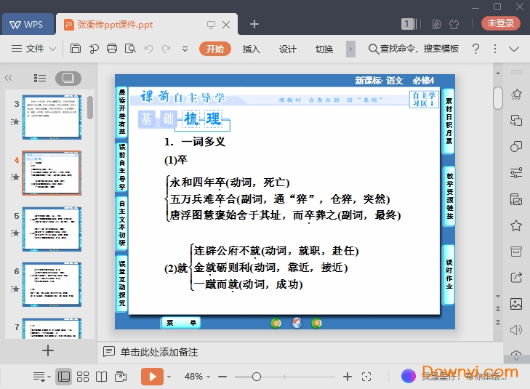
Task: Select the 切换 ribbon tab
Action: (x=324, y=49)
